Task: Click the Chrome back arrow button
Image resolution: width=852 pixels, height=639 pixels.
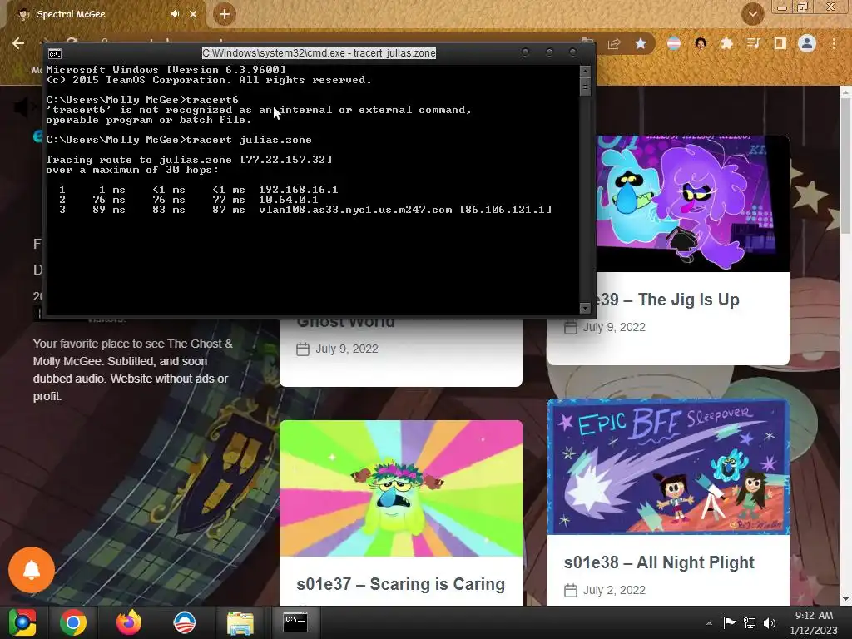Action: pos(18,43)
